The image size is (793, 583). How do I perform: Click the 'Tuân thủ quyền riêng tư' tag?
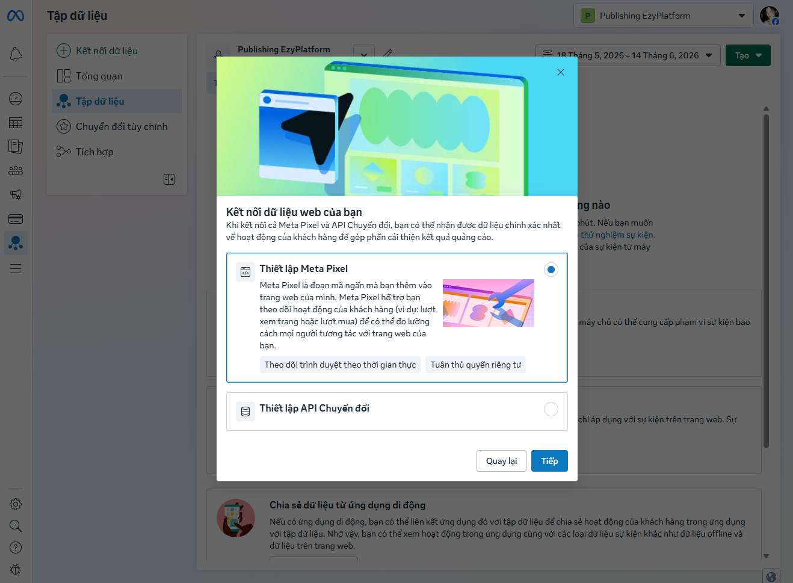476,365
